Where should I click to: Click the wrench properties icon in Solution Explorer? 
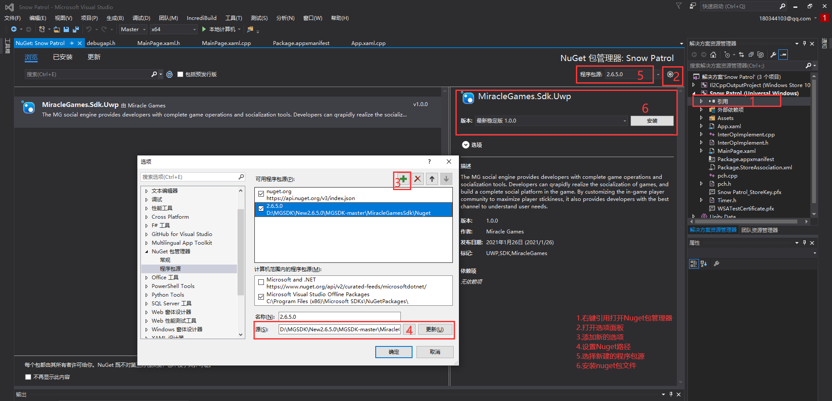pos(773,55)
